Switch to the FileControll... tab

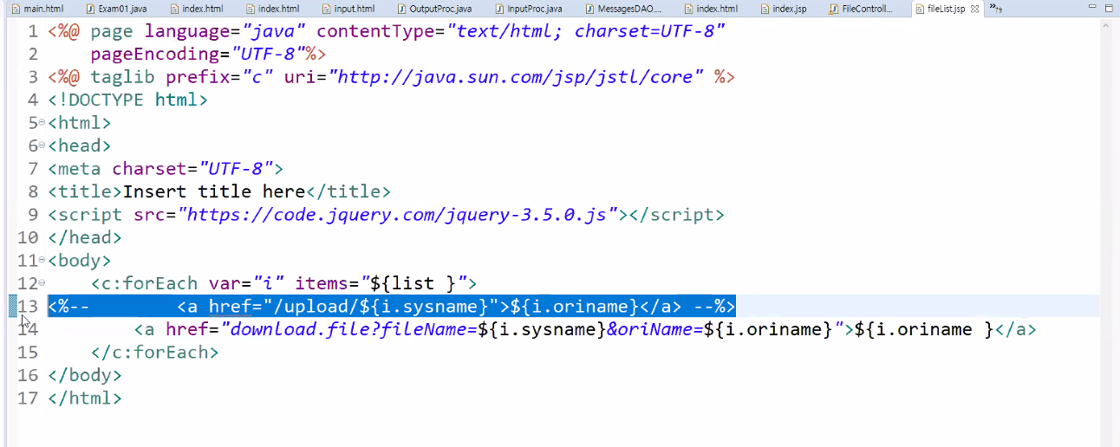click(862, 9)
